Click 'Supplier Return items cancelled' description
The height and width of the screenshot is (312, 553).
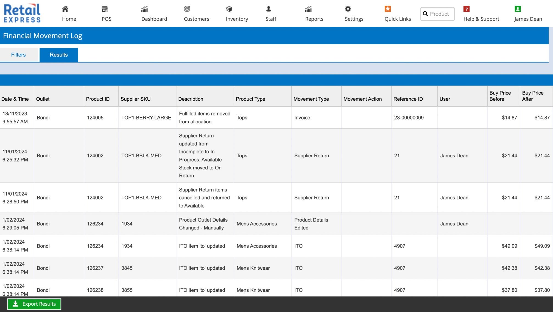coord(204,198)
